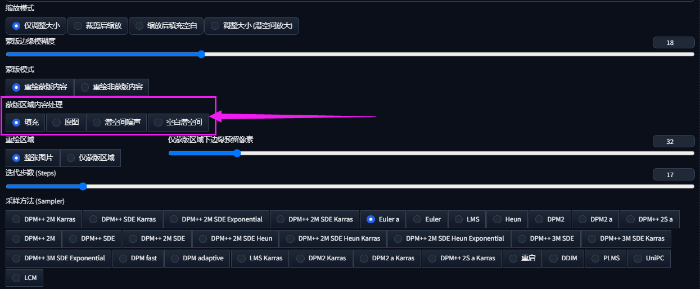Select the LMS Karras sampler
Image resolution: width=700 pixels, height=289 pixels.
pyautogui.click(x=260, y=258)
